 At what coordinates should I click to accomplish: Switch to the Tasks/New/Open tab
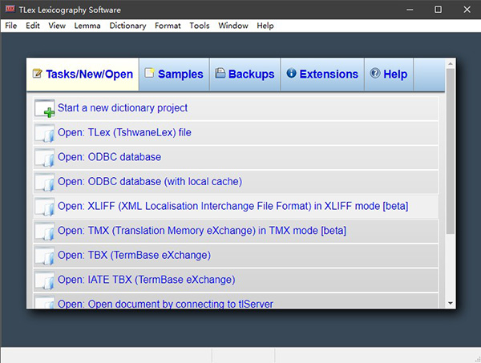(x=83, y=75)
